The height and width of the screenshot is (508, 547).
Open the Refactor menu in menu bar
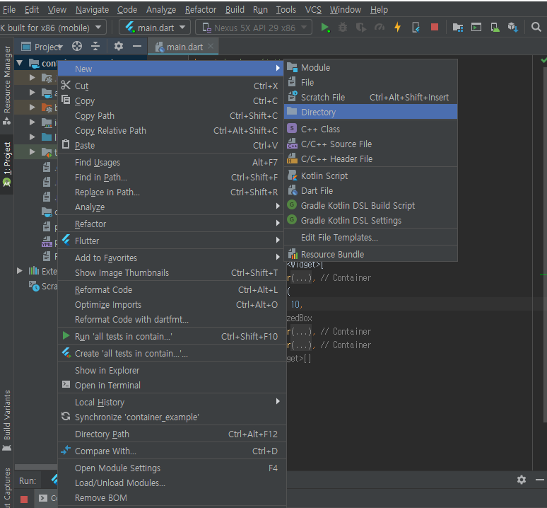click(x=201, y=10)
